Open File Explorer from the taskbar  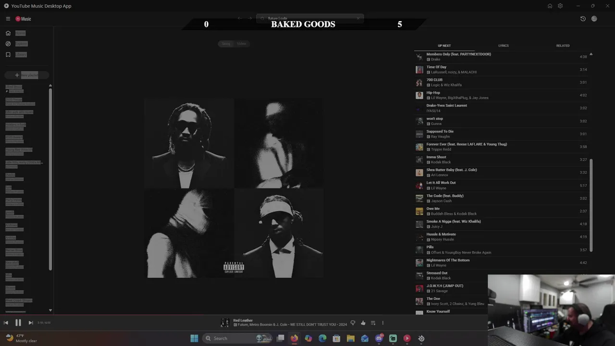point(351,338)
